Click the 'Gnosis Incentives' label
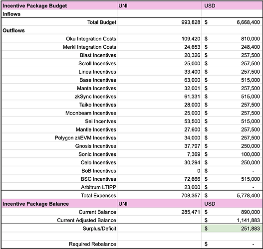Screen dimensions: 263x249 click(x=96, y=146)
